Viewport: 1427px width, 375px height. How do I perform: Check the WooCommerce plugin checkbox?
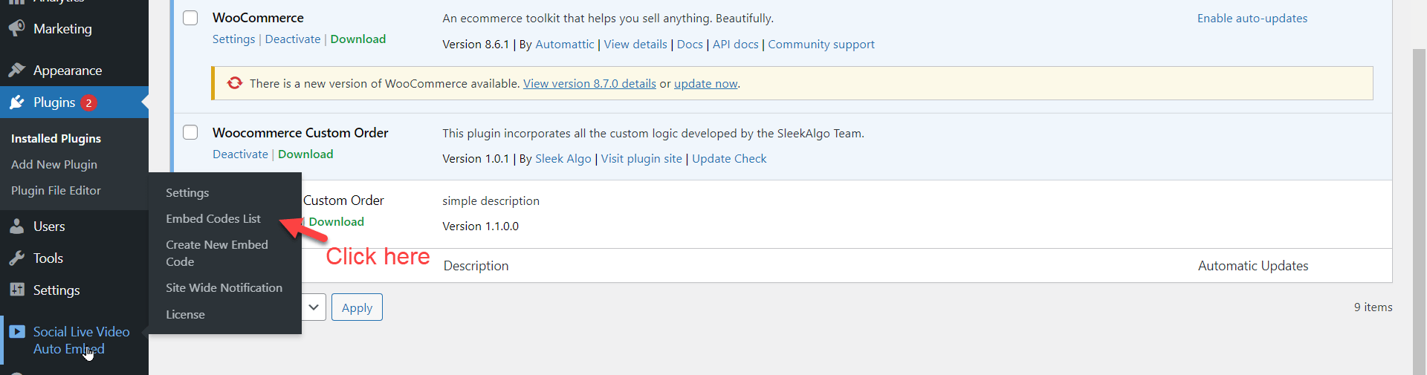(190, 18)
